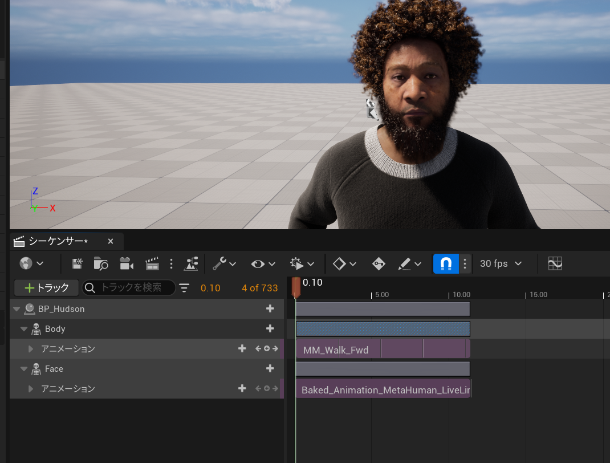Viewport: 610px width, 463px height.
Task: Click the track filter icon
Action: (184, 288)
